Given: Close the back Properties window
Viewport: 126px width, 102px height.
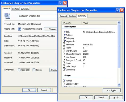Looking at the screenshot, I should pos(65,3).
